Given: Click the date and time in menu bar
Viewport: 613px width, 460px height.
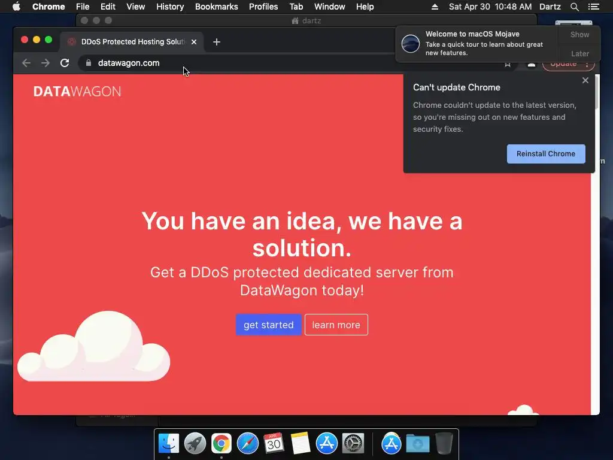Looking at the screenshot, I should click(490, 7).
